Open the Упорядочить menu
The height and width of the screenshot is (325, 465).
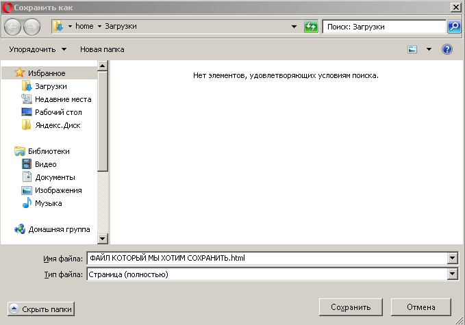click(x=38, y=49)
